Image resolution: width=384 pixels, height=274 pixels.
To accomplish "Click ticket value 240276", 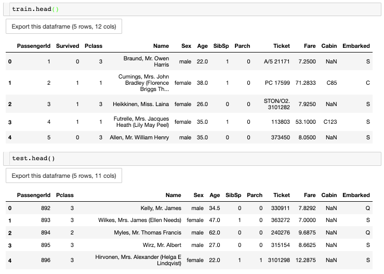I will click(x=281, y=232).
